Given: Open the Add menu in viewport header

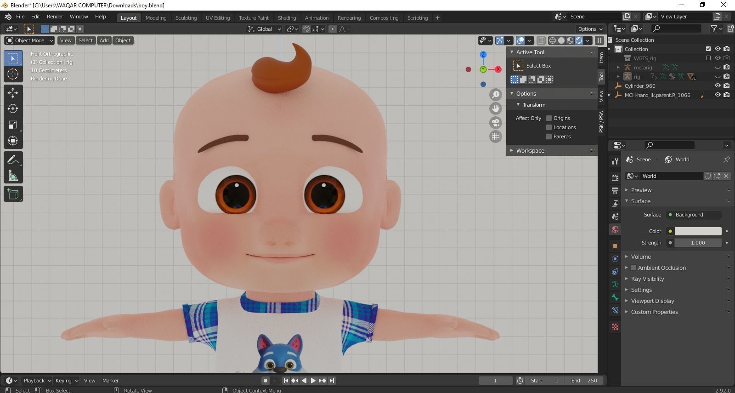Looking at the screenshot, I should pos(104,40).
